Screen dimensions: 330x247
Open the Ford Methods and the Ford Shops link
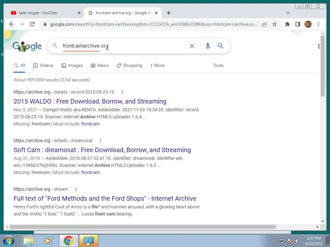tap(105, 198)
